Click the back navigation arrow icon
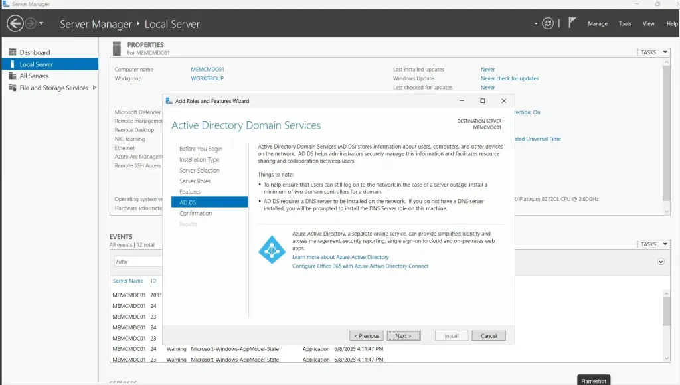 (x=15, y=23)
